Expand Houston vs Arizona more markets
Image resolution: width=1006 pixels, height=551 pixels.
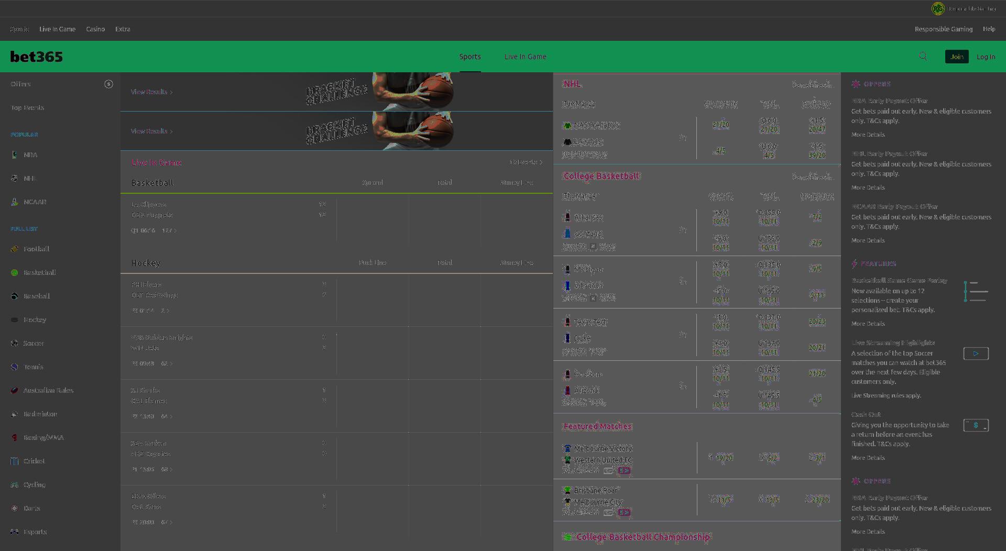coord(683,385)
